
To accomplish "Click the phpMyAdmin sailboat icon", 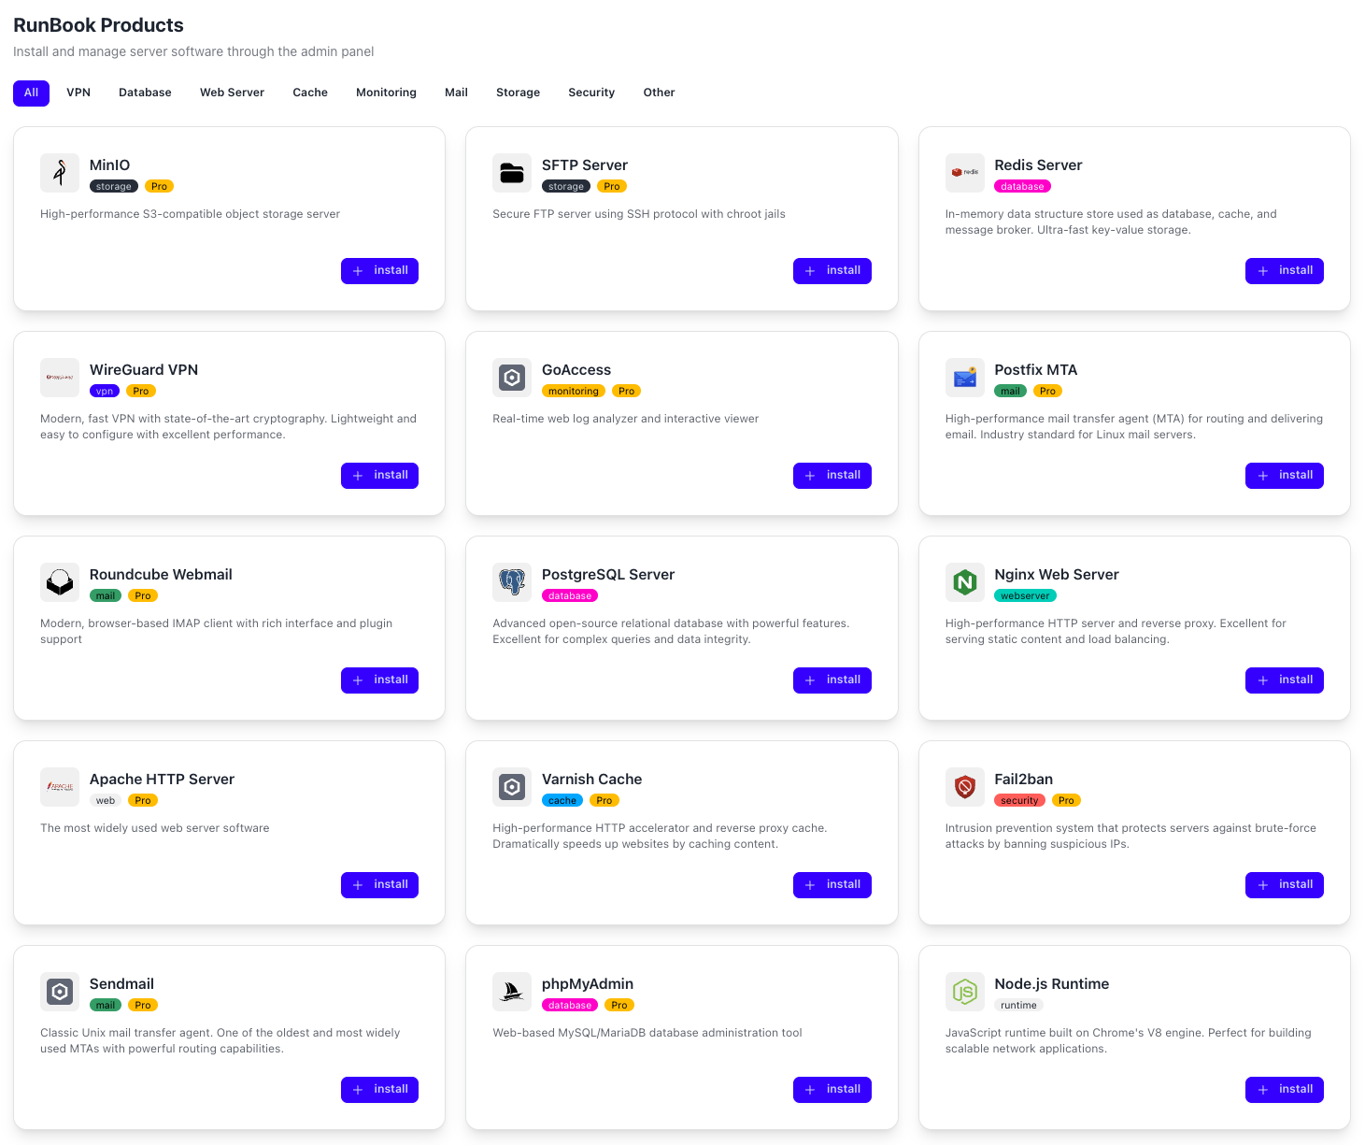I will (512, 992).
